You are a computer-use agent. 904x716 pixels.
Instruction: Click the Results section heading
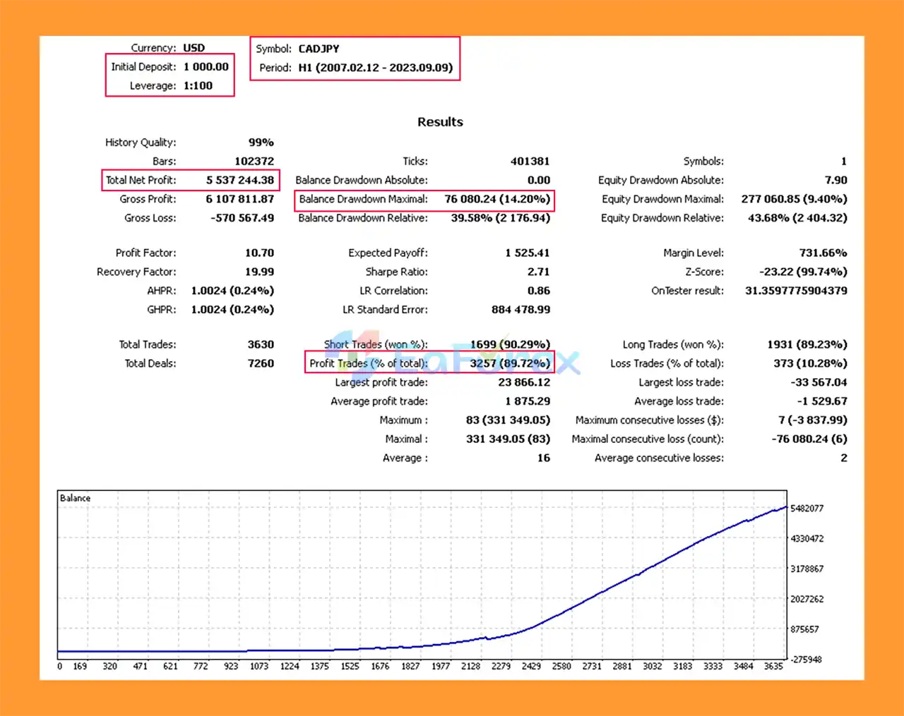(x=440, y=122)
